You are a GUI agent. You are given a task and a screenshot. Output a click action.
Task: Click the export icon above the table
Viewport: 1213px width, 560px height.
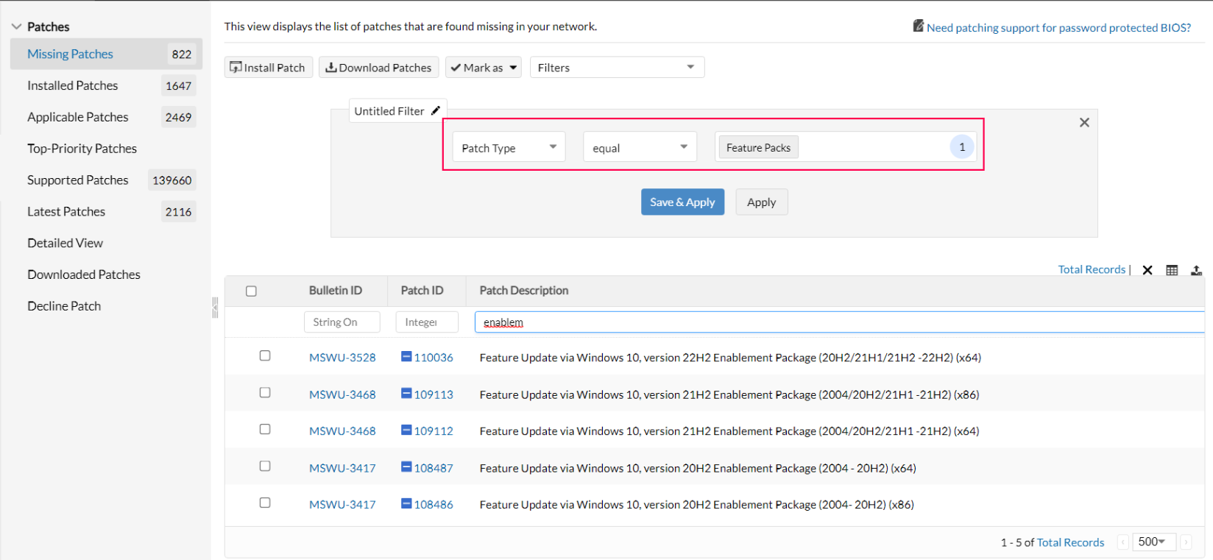(x=1196, y=270)
